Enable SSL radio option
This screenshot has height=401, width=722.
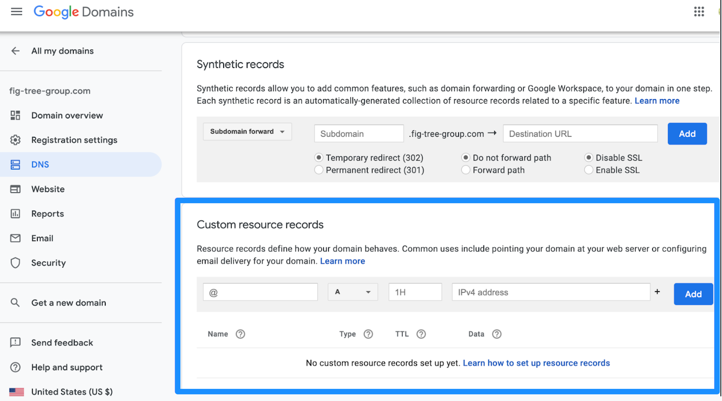pos(589,170)
